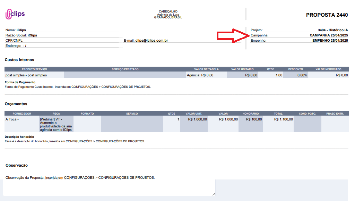Select the Campanha label
The image size is (355, 201).
click(x=259, y=35)
